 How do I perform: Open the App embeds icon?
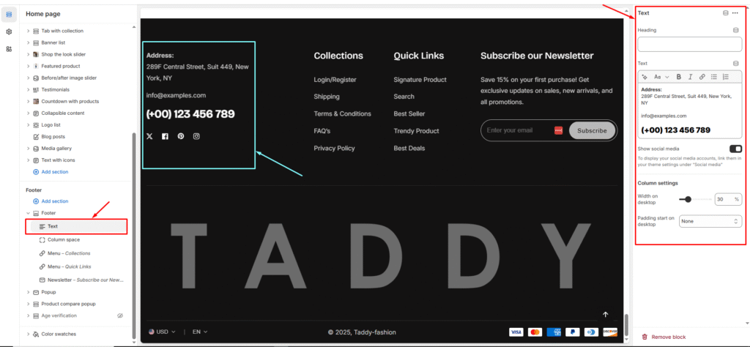point(9,49)
